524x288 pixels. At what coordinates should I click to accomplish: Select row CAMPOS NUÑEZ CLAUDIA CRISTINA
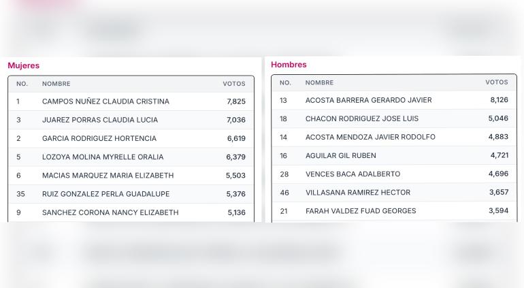pos(131,101)
